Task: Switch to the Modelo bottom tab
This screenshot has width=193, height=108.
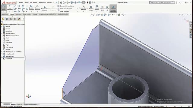Action: (x=13, y=104)
